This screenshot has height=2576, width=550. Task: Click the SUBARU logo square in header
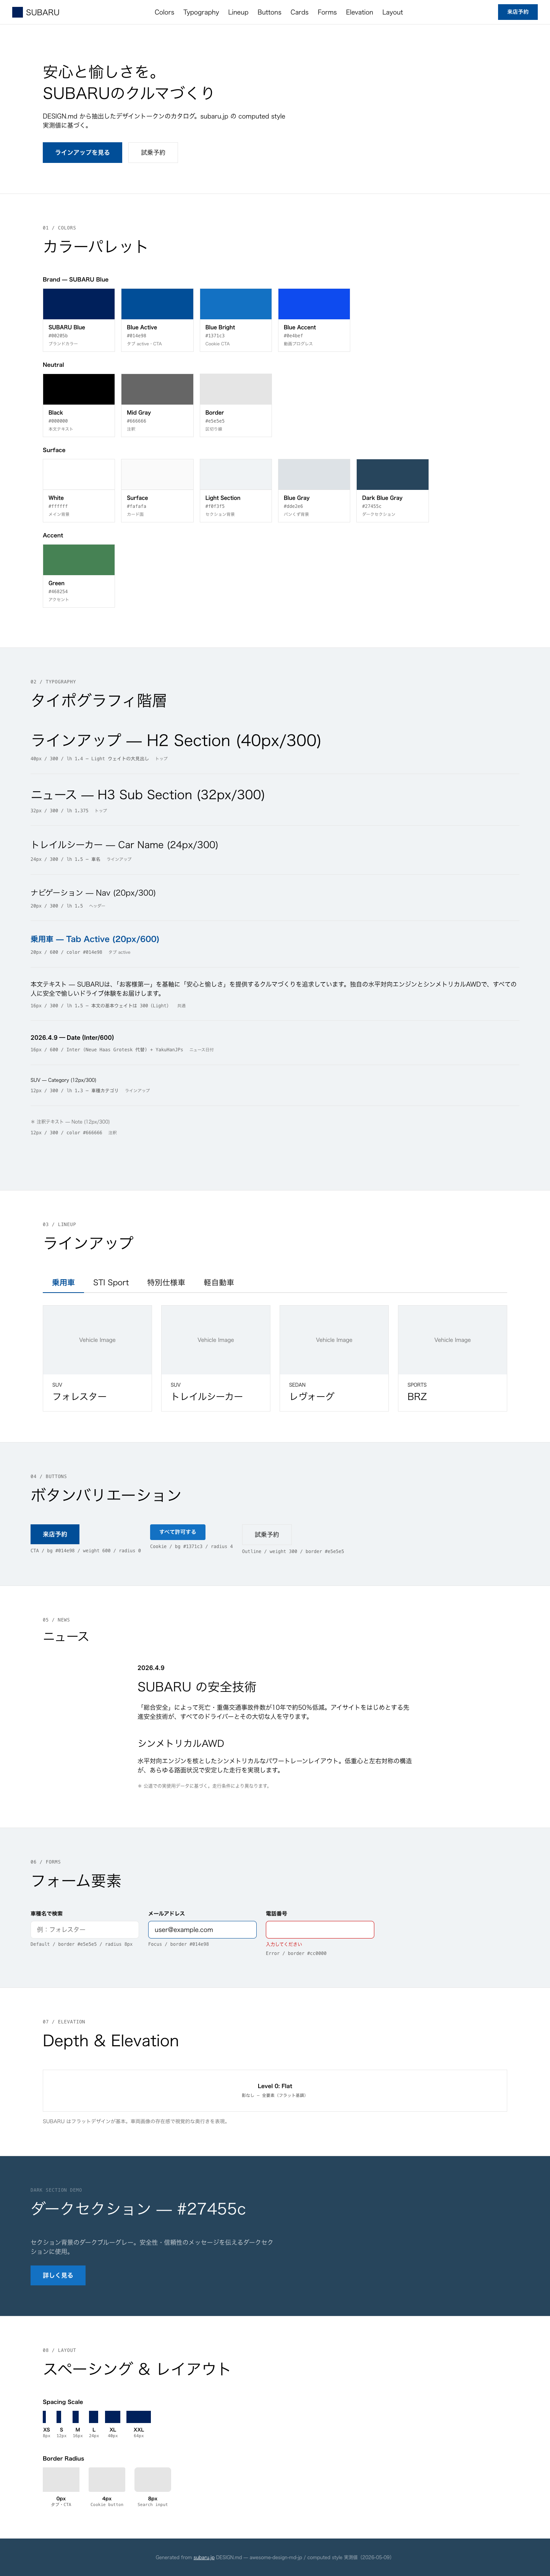coord(17,12)
